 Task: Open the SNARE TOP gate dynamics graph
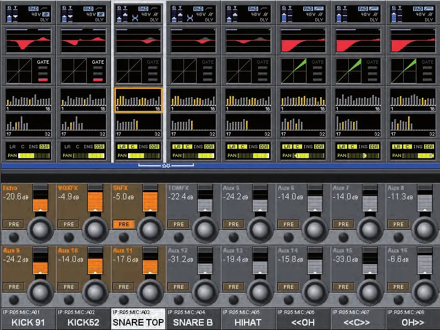coord(138,71)
